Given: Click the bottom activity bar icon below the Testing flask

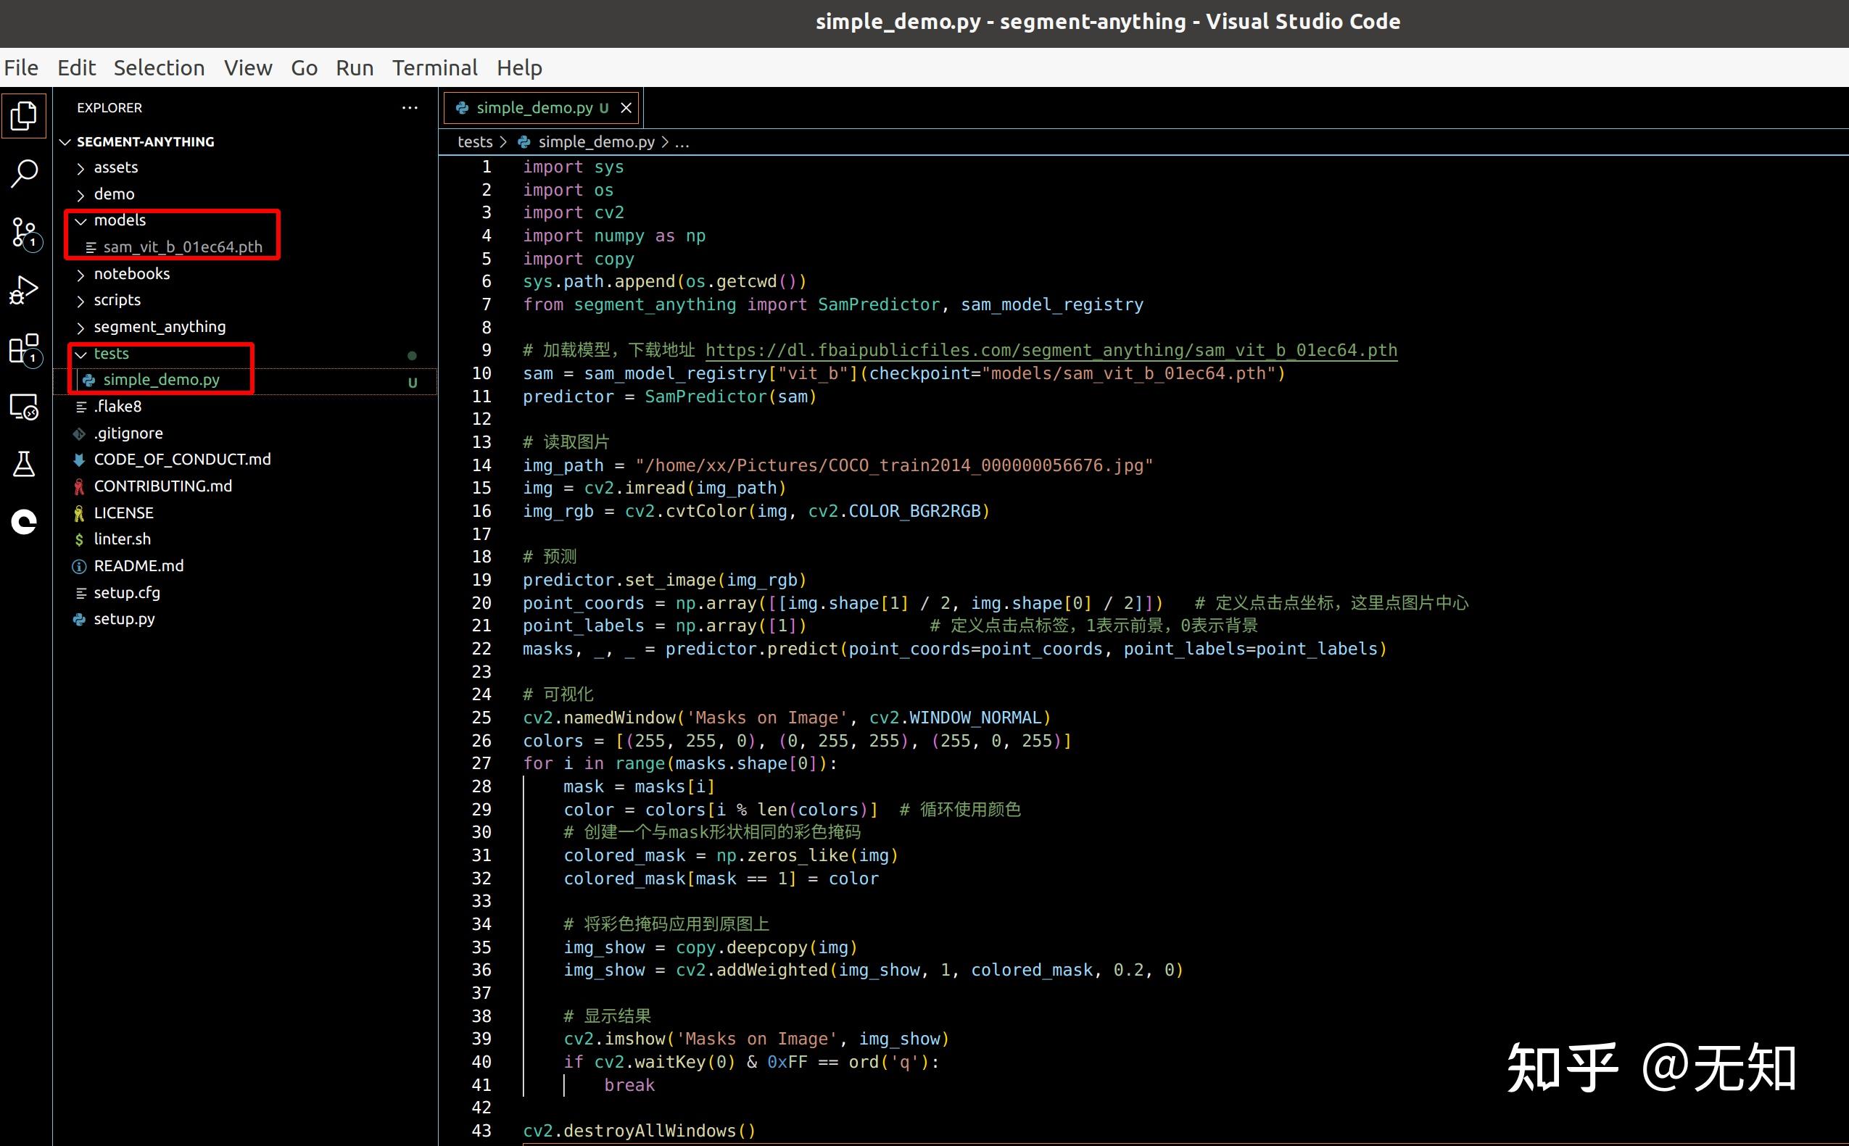Looking at the screenshot, I should (x=23, y=521).
